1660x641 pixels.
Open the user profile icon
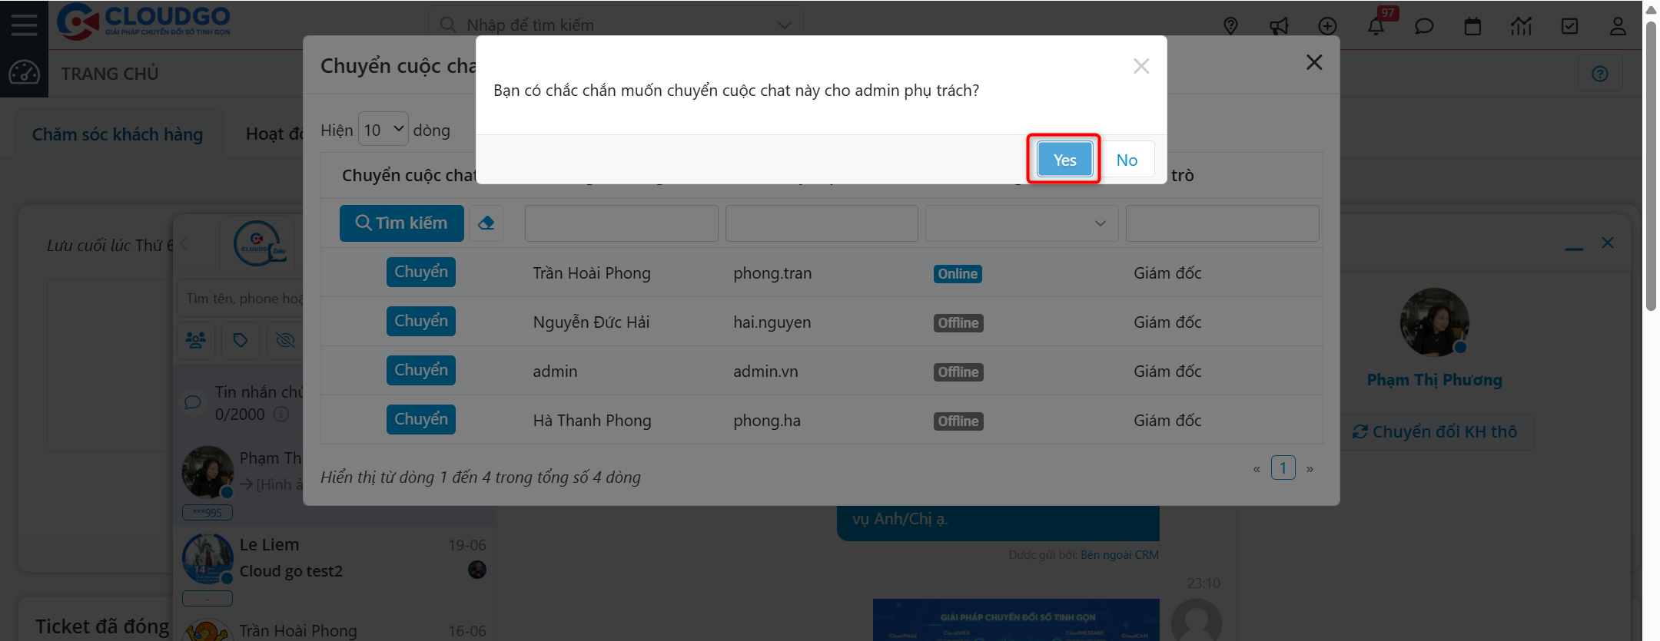coord(1618,26)
